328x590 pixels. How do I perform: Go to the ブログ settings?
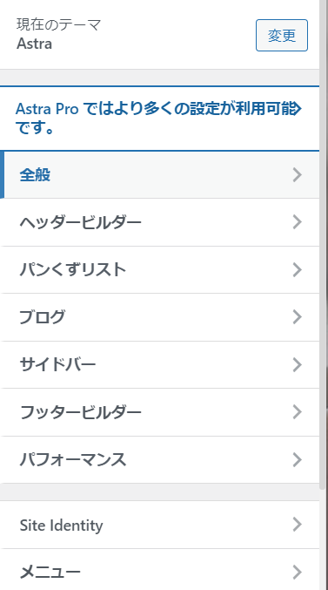click(160, 317)
